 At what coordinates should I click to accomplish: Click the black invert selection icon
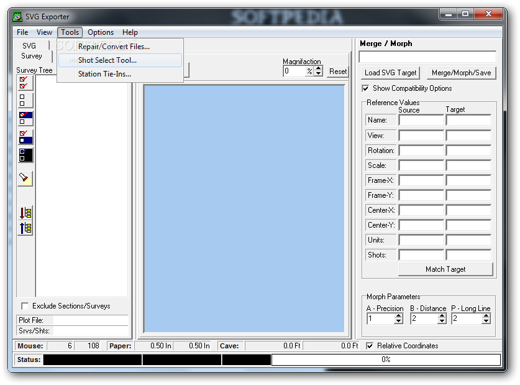tap(25, 155)
